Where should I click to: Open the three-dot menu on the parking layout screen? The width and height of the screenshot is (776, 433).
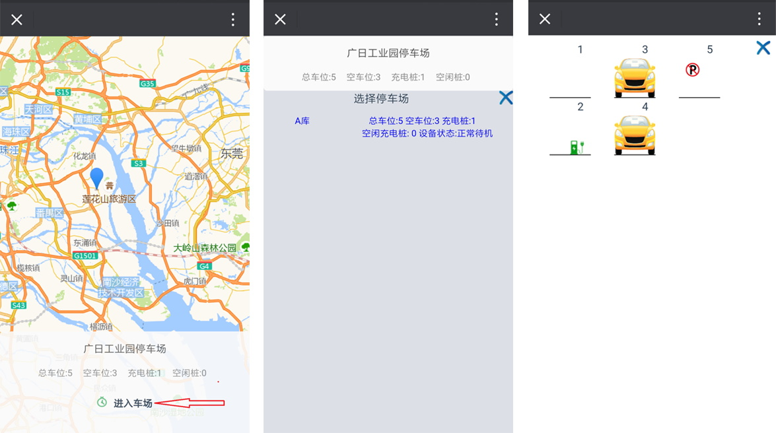[x=759, y=19]
